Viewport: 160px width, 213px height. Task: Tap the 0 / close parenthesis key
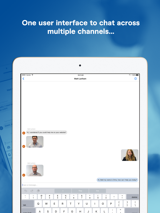click(x=106, y=197)
